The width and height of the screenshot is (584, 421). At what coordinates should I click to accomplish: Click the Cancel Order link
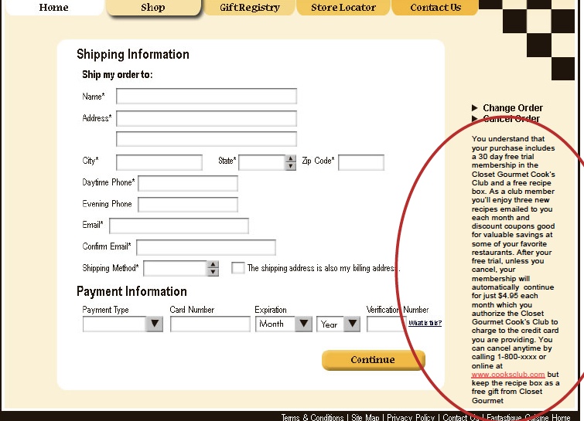(511, 119)
